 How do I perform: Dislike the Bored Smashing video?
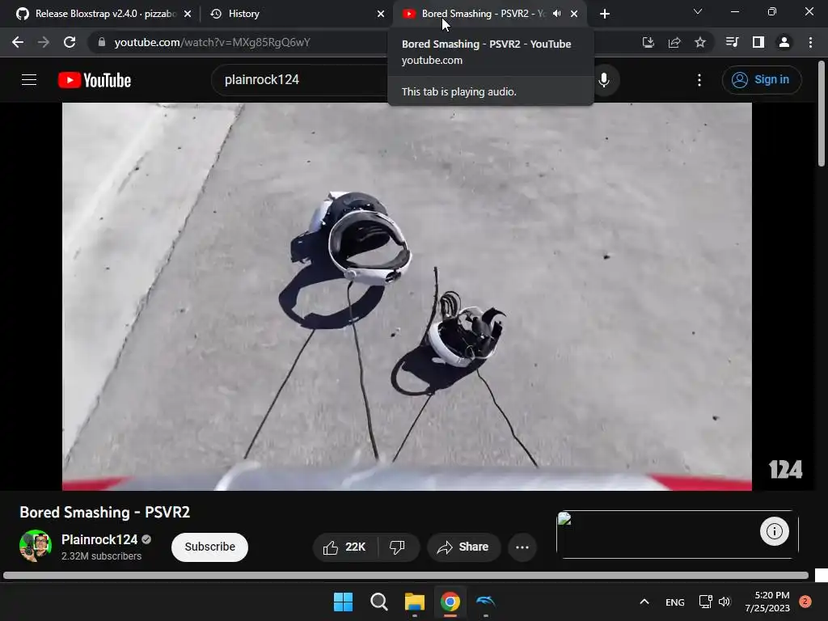click(398, 547)
